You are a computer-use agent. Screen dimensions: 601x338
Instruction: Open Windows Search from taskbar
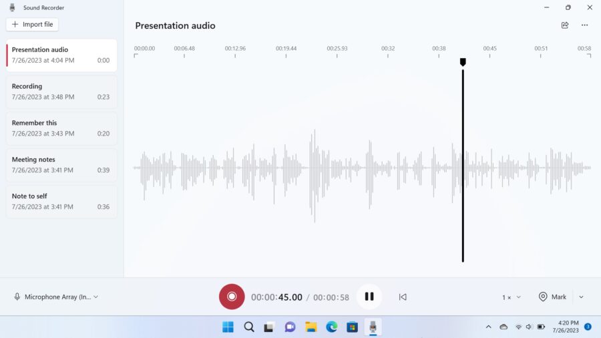(249, 327)
